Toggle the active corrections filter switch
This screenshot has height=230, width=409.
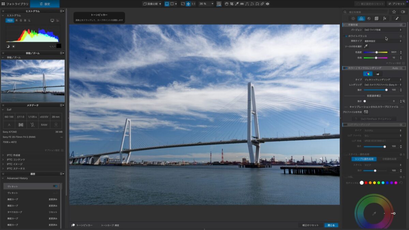(403, 12)
